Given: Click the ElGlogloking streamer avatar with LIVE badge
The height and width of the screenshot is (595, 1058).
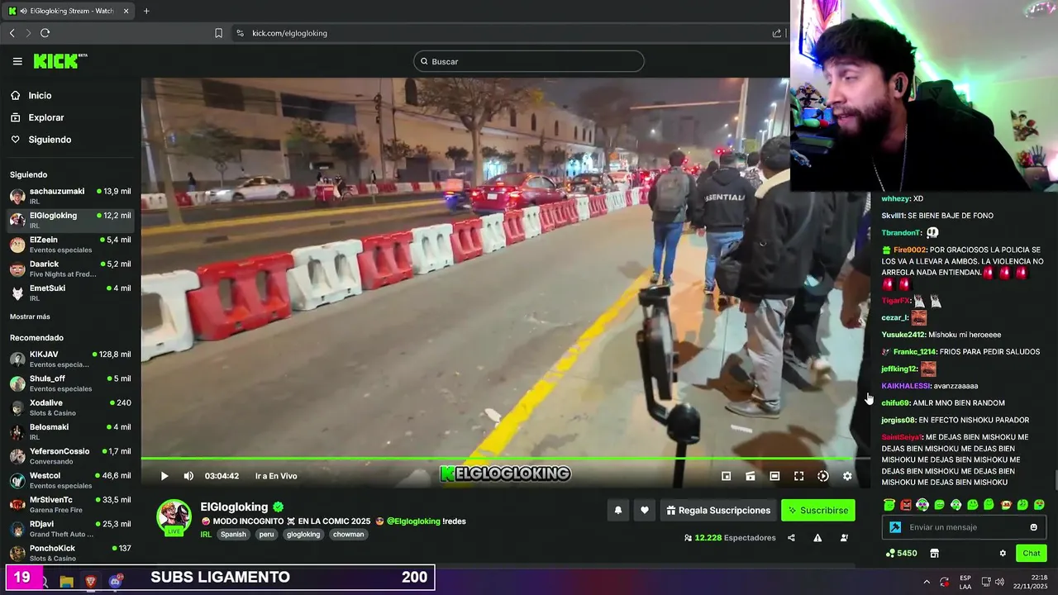Looking at the screenshot, I should point(174,517).
